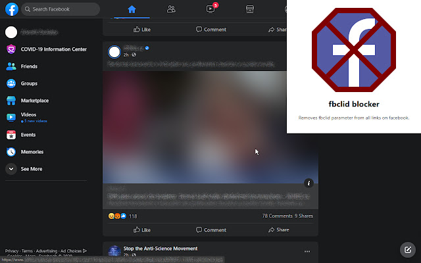Open the 9 Shares link
421x263 pixels.
(x=304, y=216)
